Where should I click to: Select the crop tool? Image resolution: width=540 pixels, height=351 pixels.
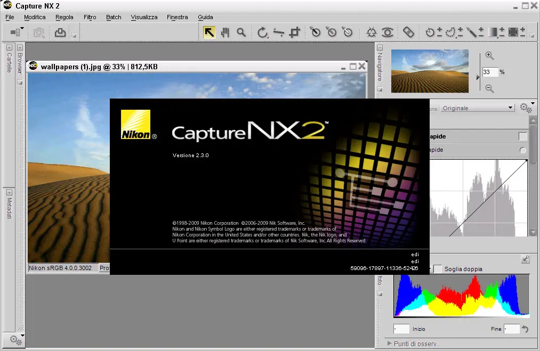(294, 32)
